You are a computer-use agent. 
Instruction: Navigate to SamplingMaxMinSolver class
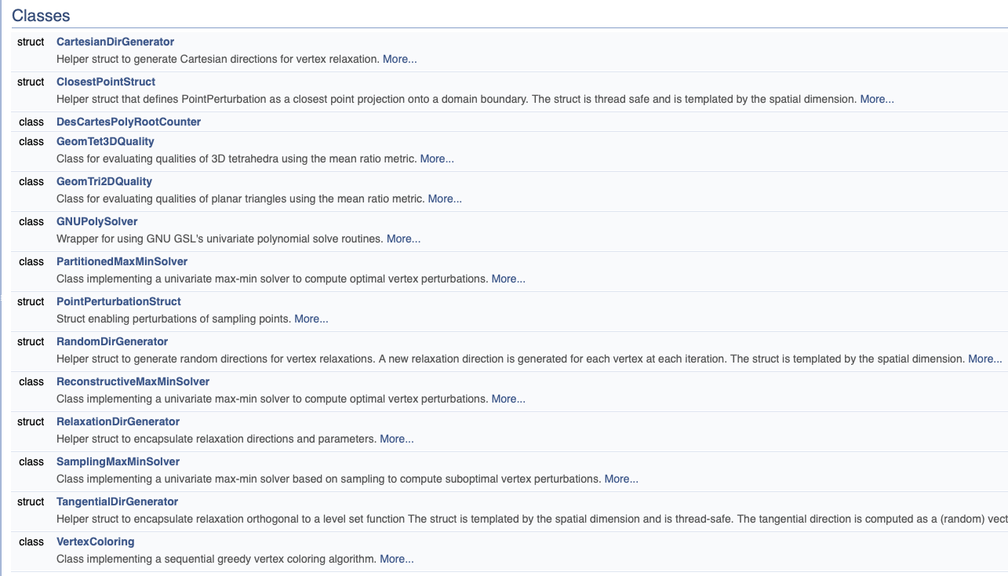tap(118, 461)
